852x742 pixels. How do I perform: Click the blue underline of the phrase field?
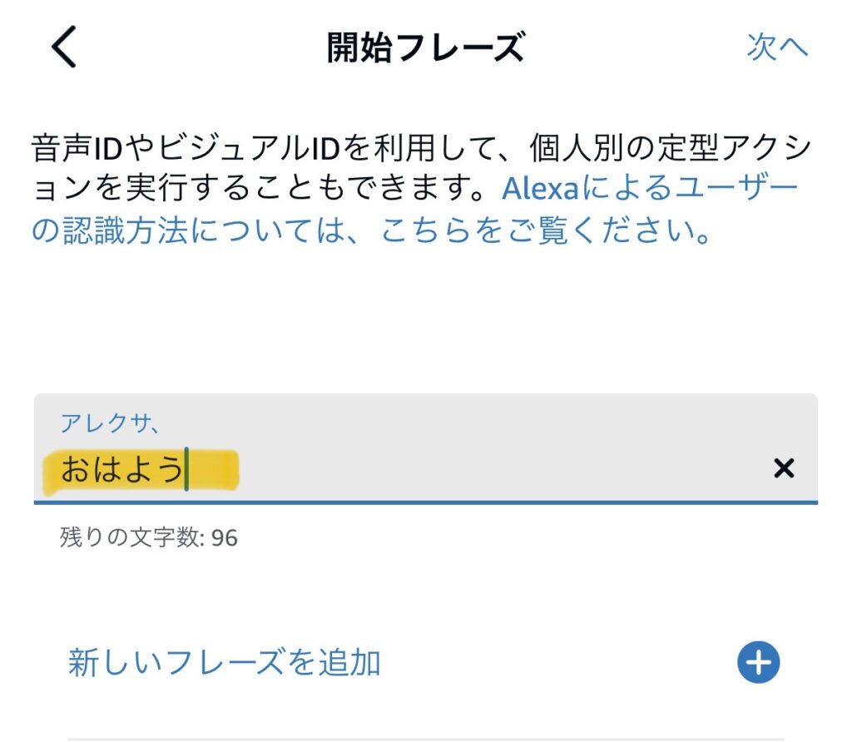(x=425, y=502)
